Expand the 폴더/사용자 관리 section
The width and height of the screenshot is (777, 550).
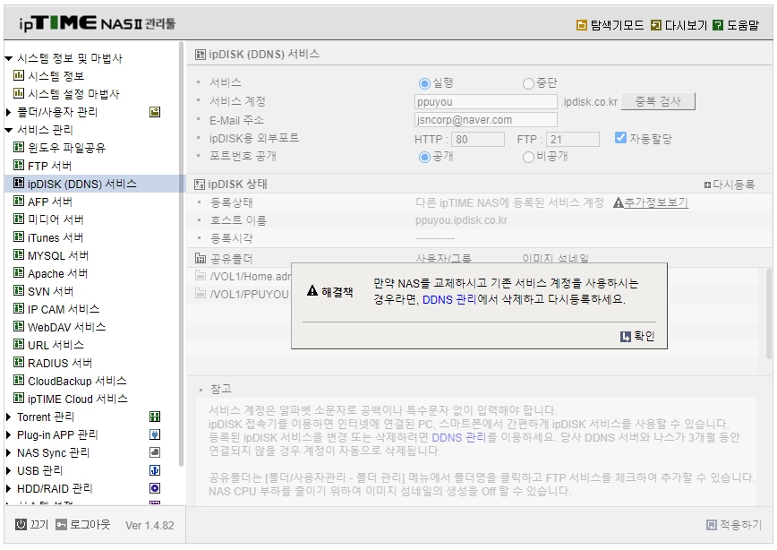coord(8,112)
